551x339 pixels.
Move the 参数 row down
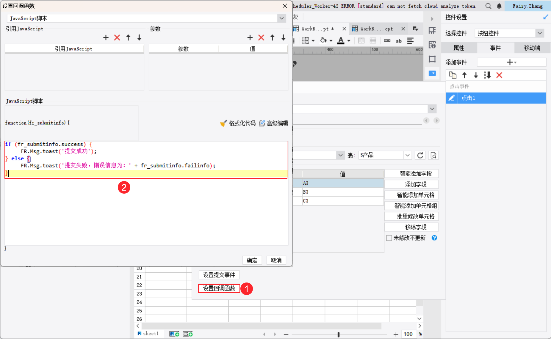click(283, 37)
